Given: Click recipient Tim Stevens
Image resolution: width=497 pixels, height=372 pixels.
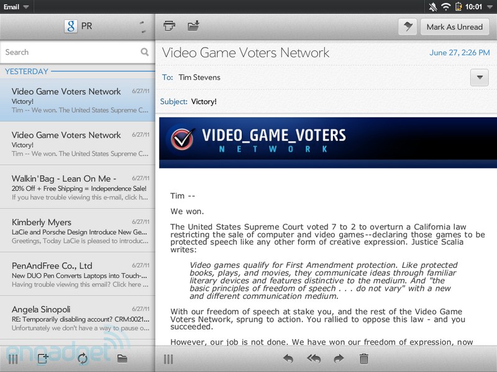Looking at the screenshot, I should tap(199, 77).
